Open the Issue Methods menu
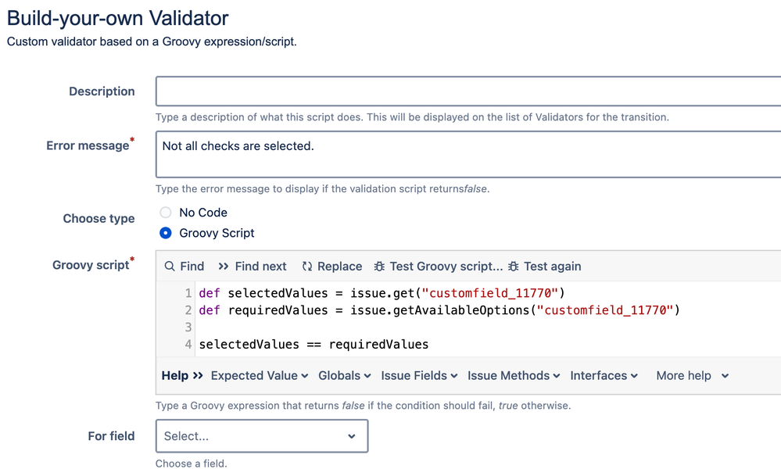Image resolution: width=781 pixels, height=476 pixels. (513, 375)
